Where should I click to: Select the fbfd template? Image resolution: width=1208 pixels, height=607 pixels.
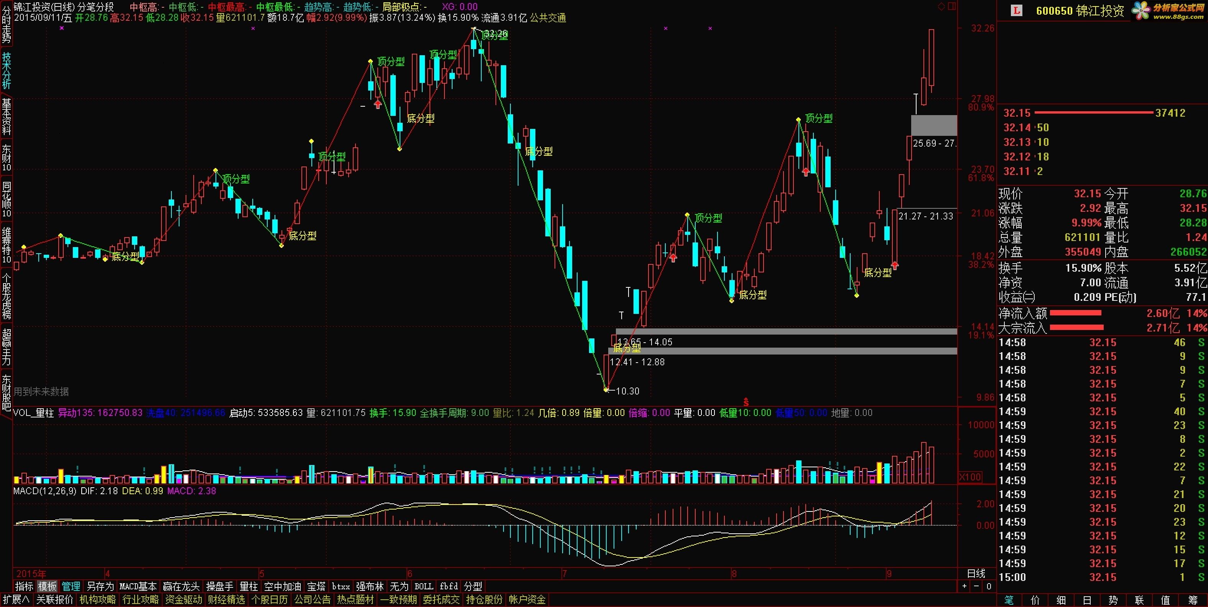449,586
